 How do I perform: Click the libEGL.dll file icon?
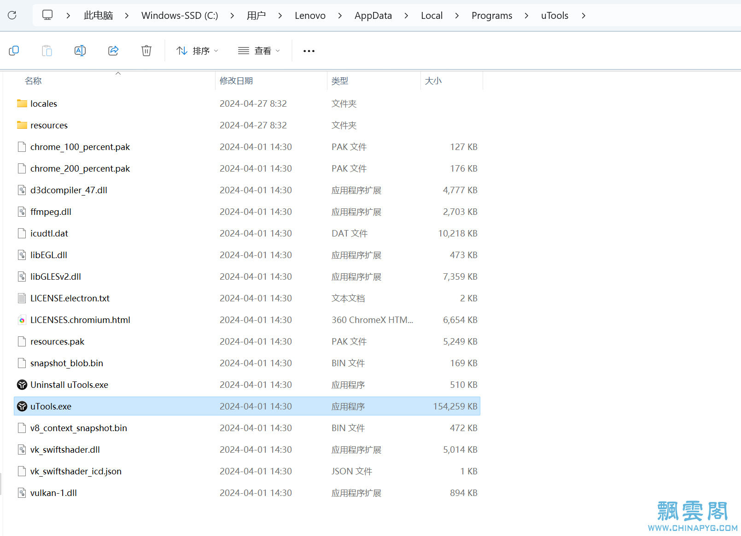point(22,255)
